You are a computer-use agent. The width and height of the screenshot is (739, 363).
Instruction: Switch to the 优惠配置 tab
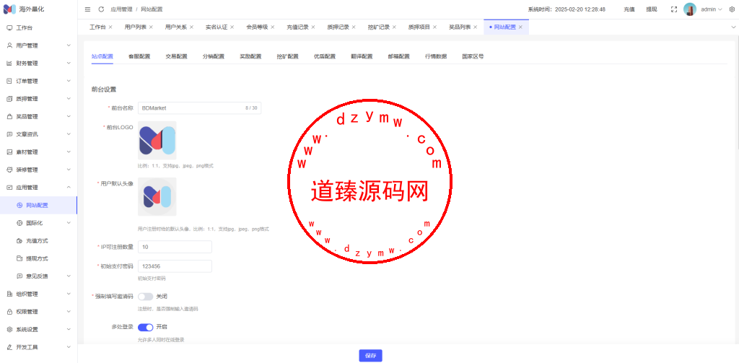tap(325, 56)
